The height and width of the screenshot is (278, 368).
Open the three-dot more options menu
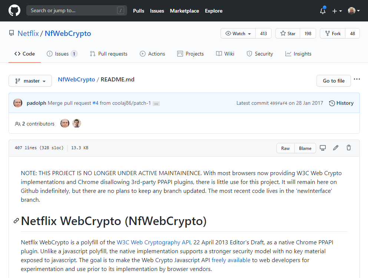click(357, 79)
